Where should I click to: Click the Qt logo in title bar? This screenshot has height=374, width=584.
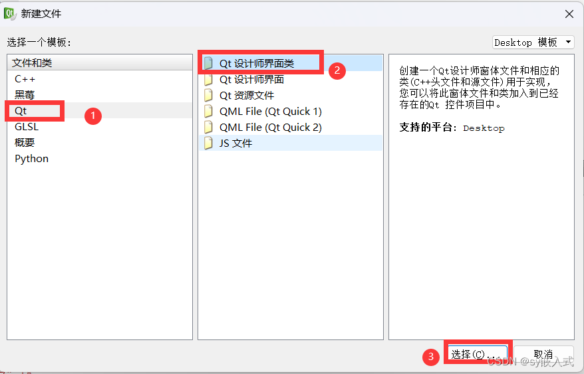(x=9, y=14)
